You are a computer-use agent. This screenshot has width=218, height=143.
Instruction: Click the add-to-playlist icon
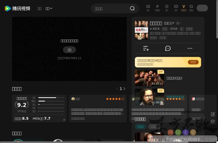click(x=146, y=48)
